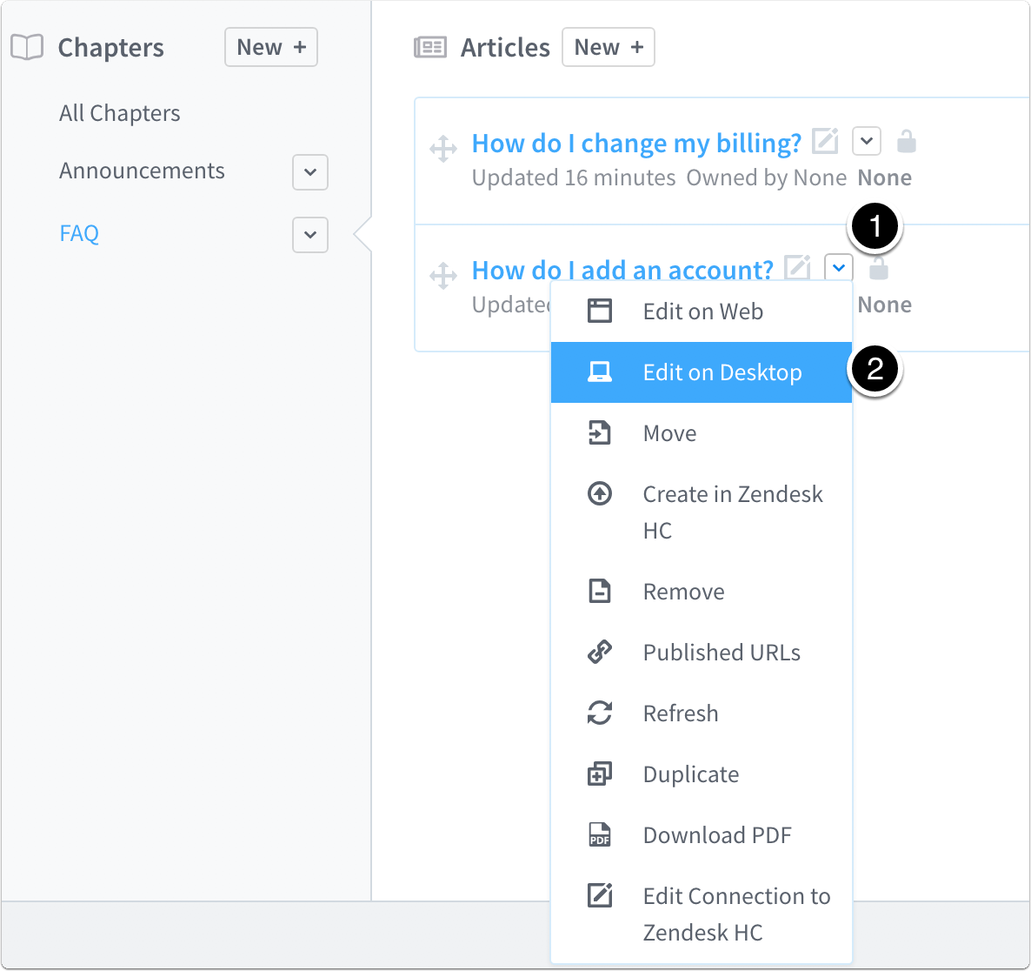Toggle lock icon on add account article
Image resolution: width=1031 pixels, height=971 pixels.
(x=879, y=267)
